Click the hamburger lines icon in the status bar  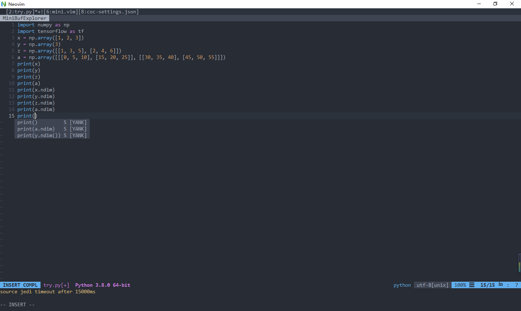tap(472, 285)
